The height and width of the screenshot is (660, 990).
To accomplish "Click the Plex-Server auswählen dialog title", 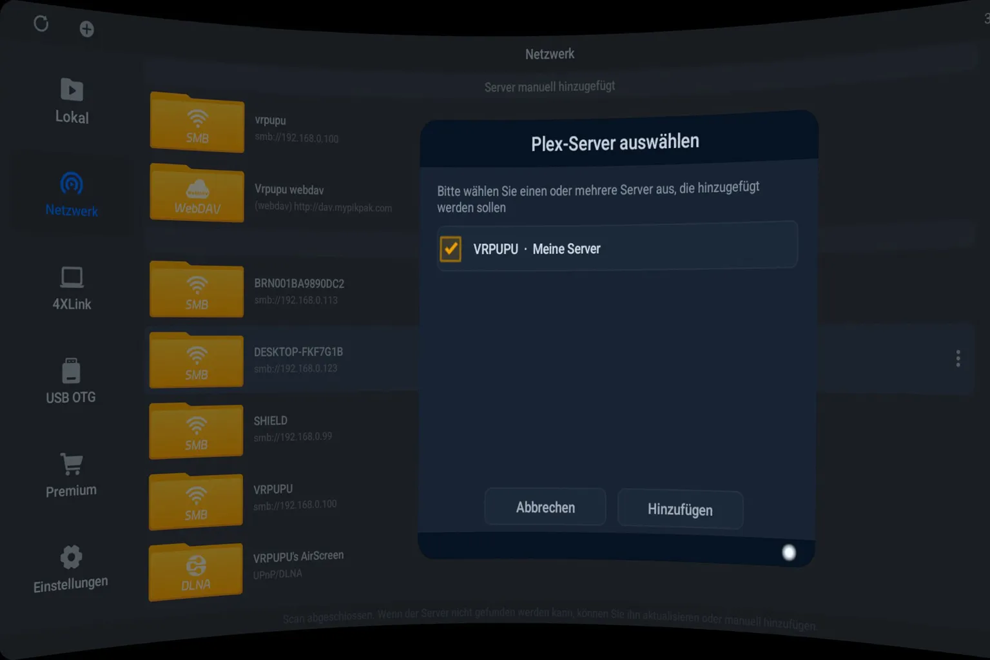I will click(x=615, y=142).
